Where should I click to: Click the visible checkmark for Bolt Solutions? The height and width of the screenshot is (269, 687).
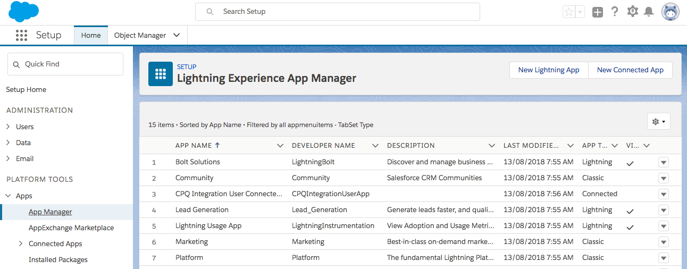click(x=630, y=163)
